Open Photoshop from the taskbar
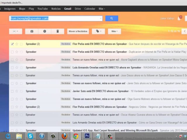Image resolution: width=187 pixels, height=140 pixels. [87, 136]
